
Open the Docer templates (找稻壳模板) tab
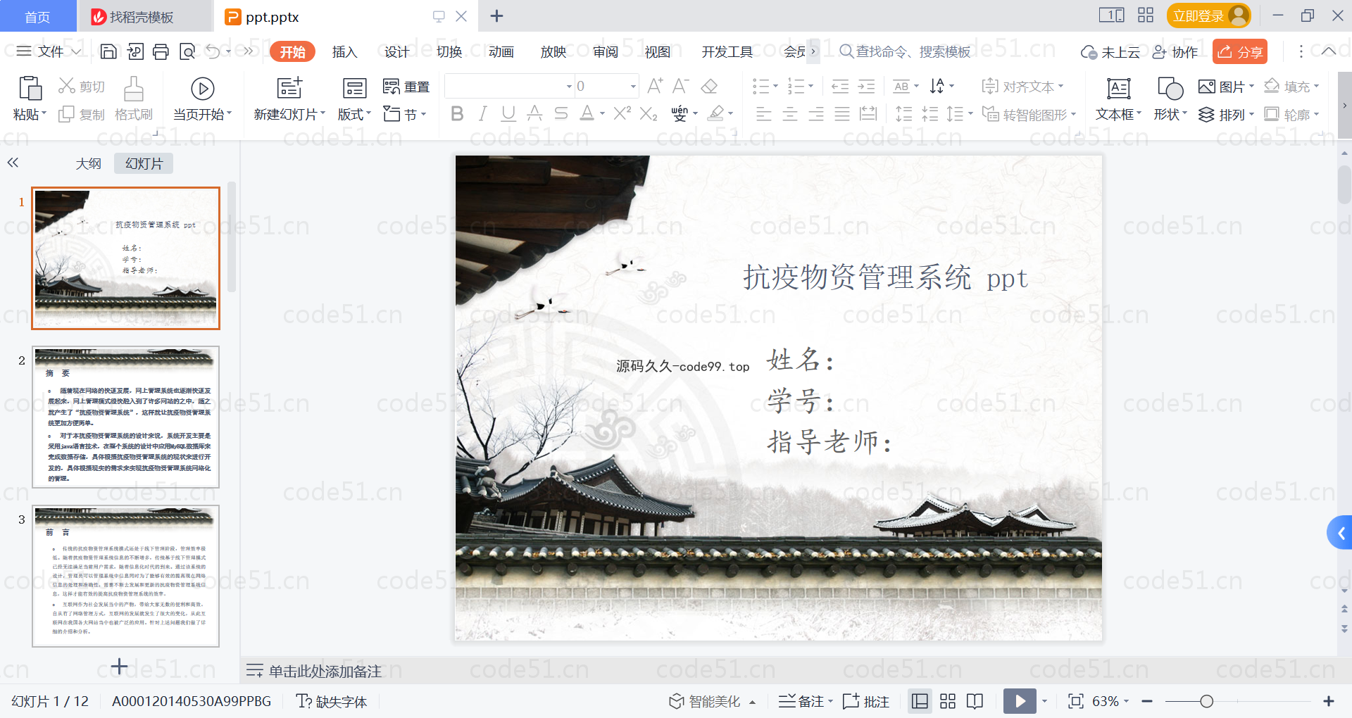click(144, 16)
